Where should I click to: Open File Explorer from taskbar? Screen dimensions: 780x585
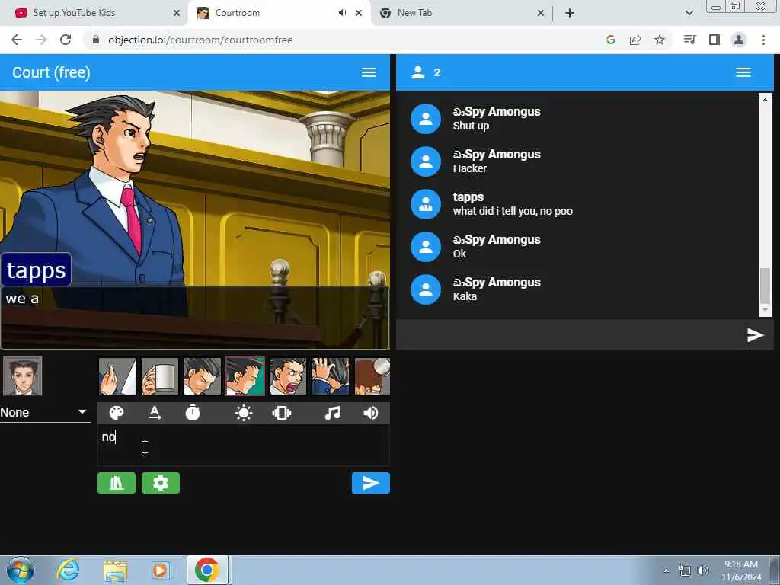[116, 570]
